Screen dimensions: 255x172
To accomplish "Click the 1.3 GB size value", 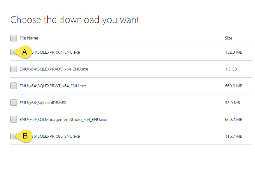I will 231,69.
